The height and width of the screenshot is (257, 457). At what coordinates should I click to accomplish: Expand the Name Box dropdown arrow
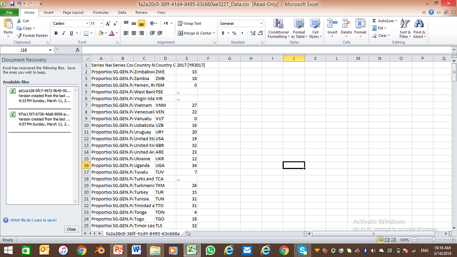(x=50, y=50)
